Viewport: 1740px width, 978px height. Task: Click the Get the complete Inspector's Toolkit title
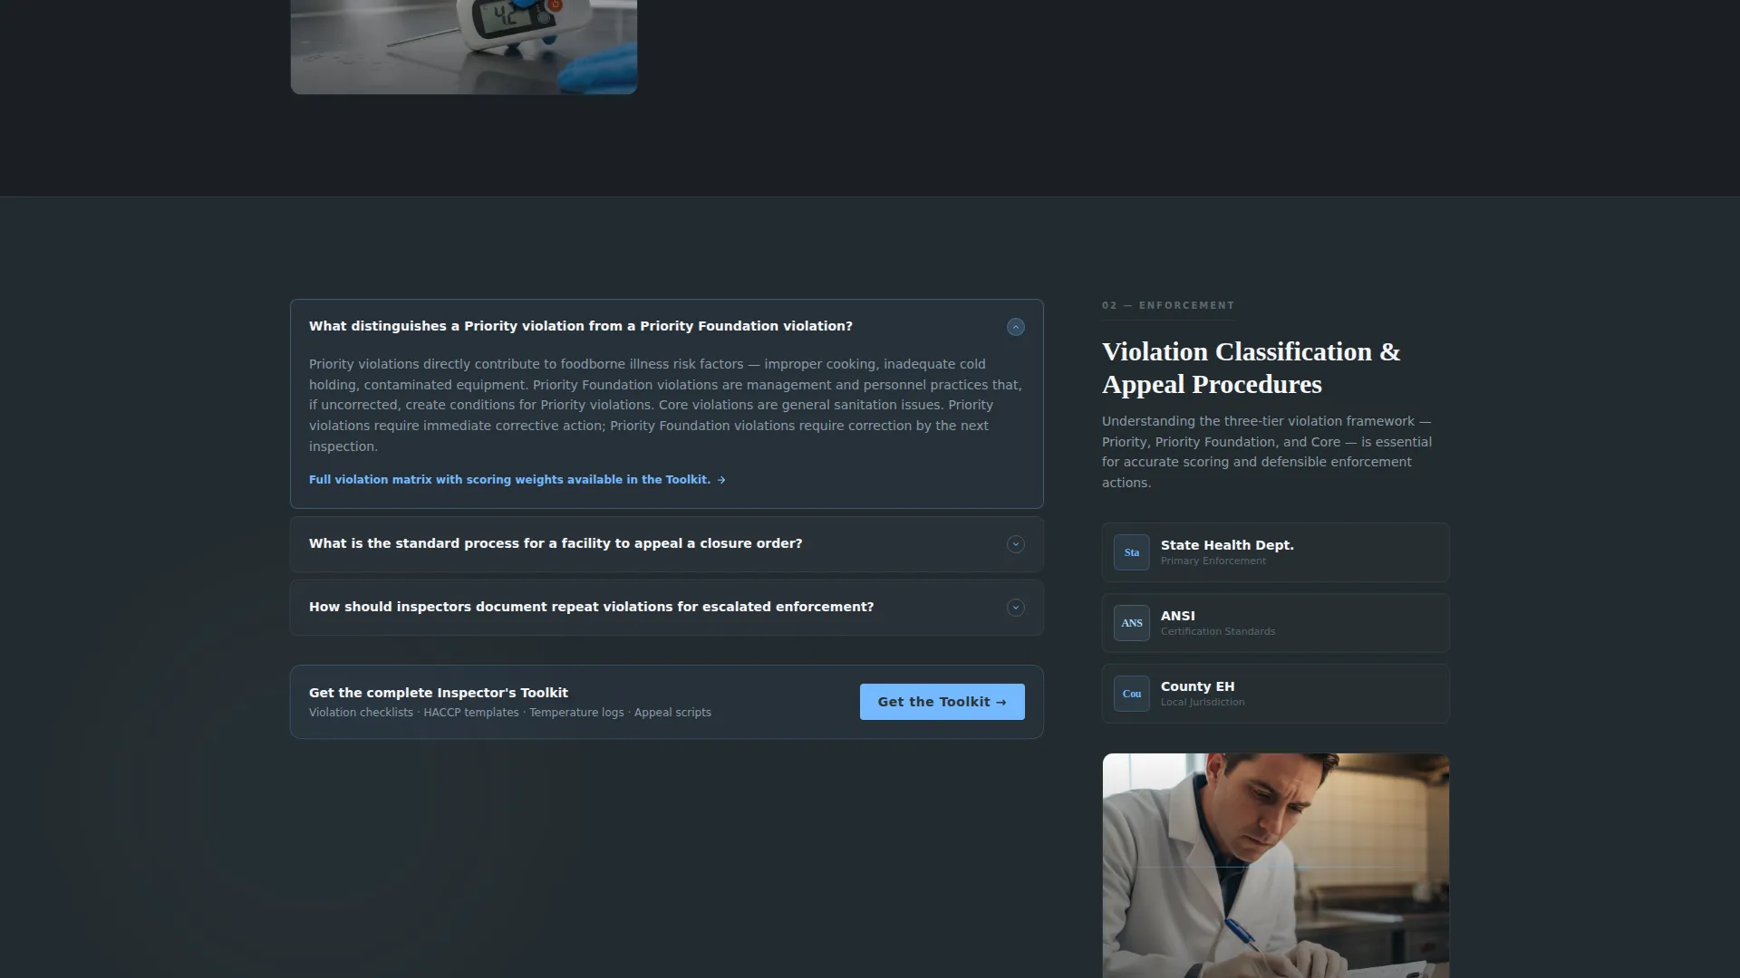(439, 693)
